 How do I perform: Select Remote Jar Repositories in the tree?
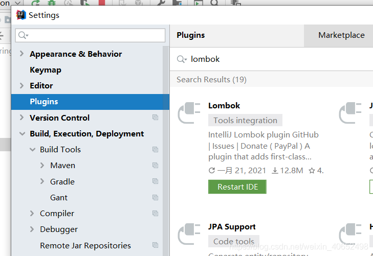point(85,245)
